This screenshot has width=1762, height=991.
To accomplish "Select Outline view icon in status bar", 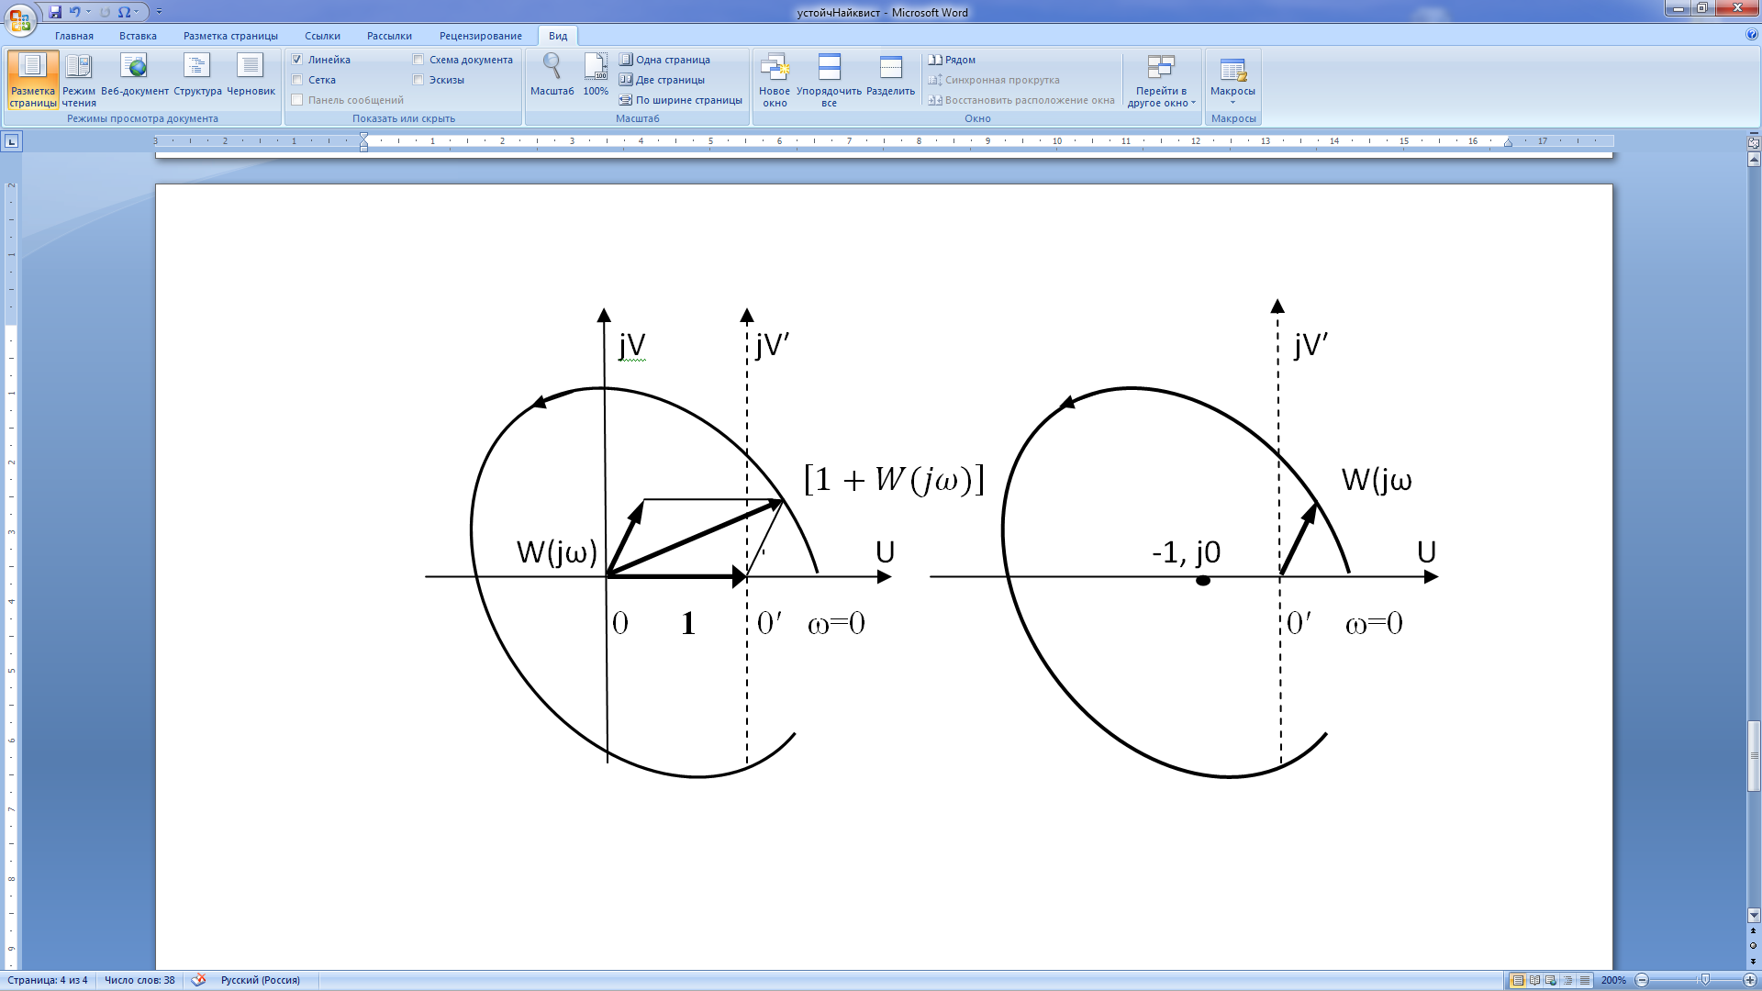I will click(1567, 980).
